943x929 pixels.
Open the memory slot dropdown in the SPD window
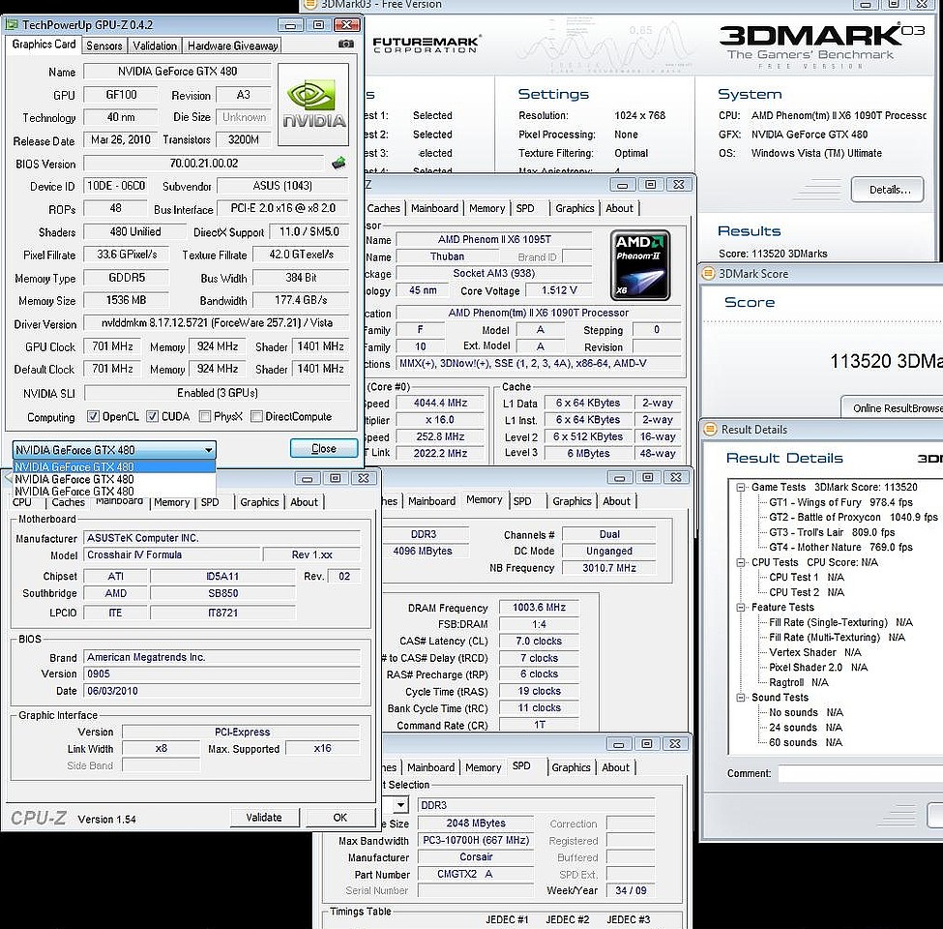(400, 804)
